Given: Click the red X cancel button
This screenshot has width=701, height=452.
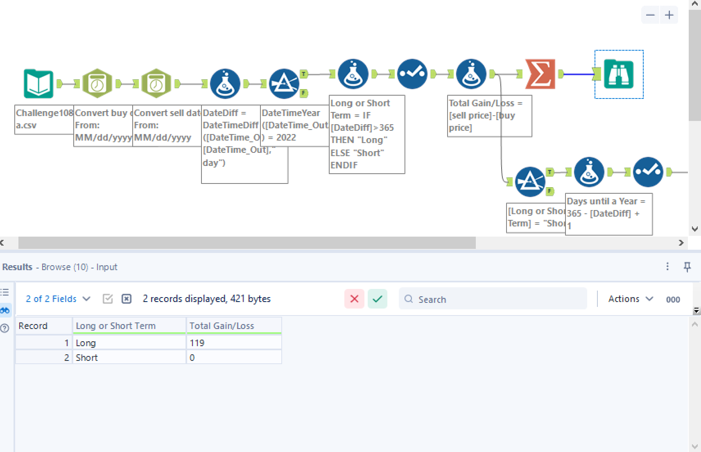Looking at the screenshot, I should coord(355,299).
